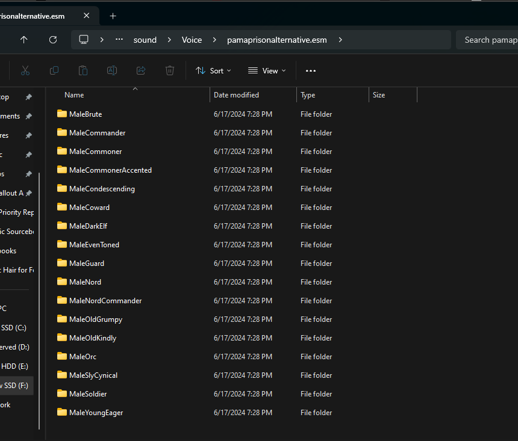Select the MaleEvenToned folder name
Viewport: 518px width, 441px height.
[x=94, y=245]
